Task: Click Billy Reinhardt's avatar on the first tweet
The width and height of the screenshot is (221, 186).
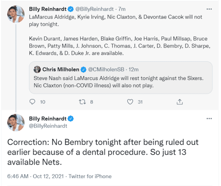Action: (16, 14)
